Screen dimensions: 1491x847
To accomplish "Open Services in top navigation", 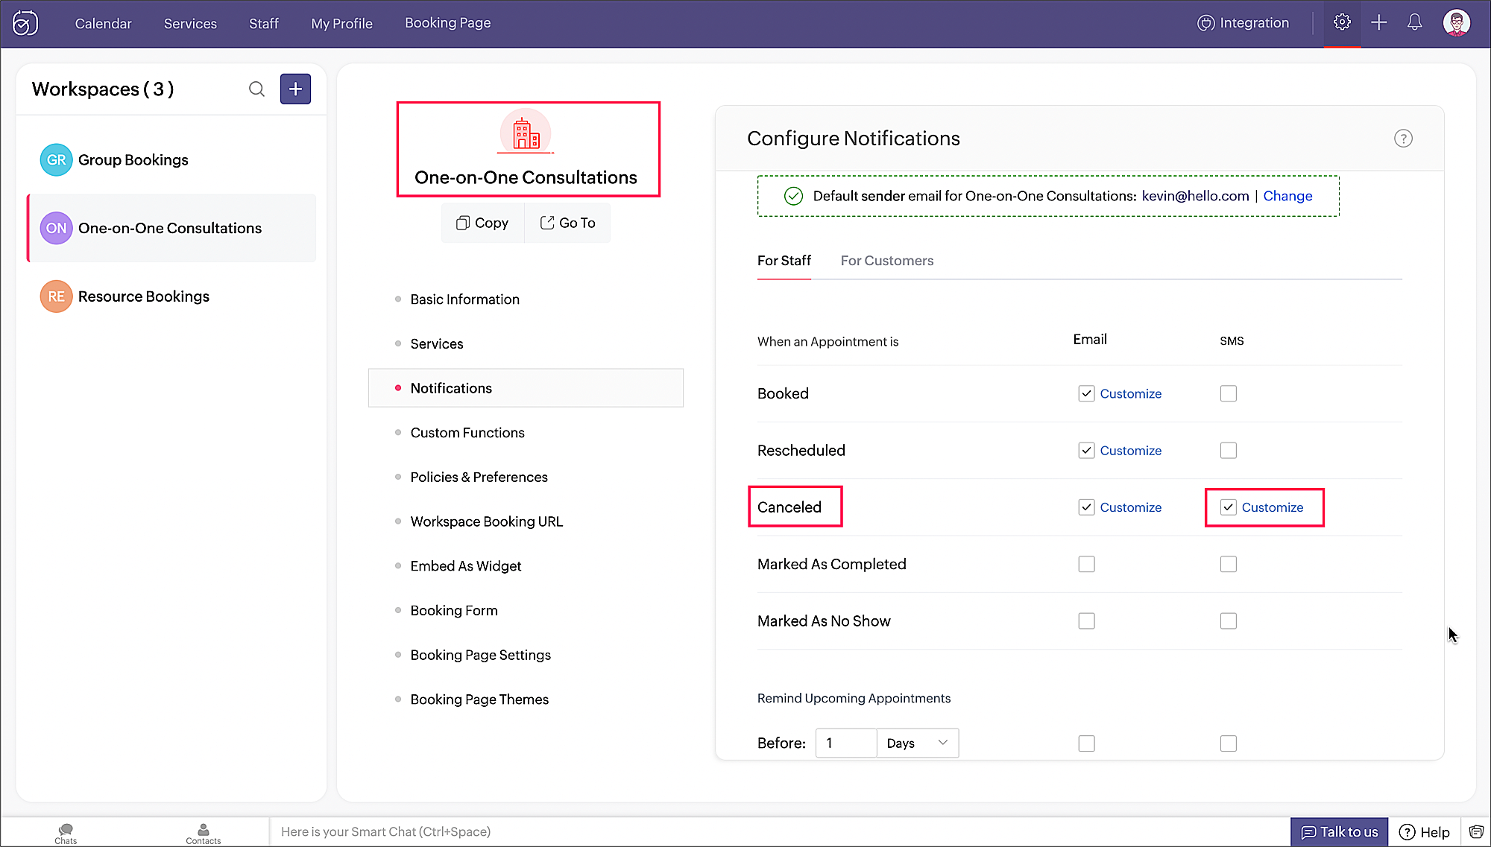I will point(190,24).
